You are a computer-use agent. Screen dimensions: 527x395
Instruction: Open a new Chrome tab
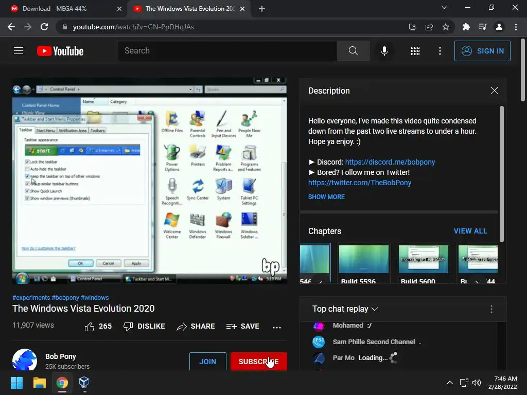coord(262,9)
